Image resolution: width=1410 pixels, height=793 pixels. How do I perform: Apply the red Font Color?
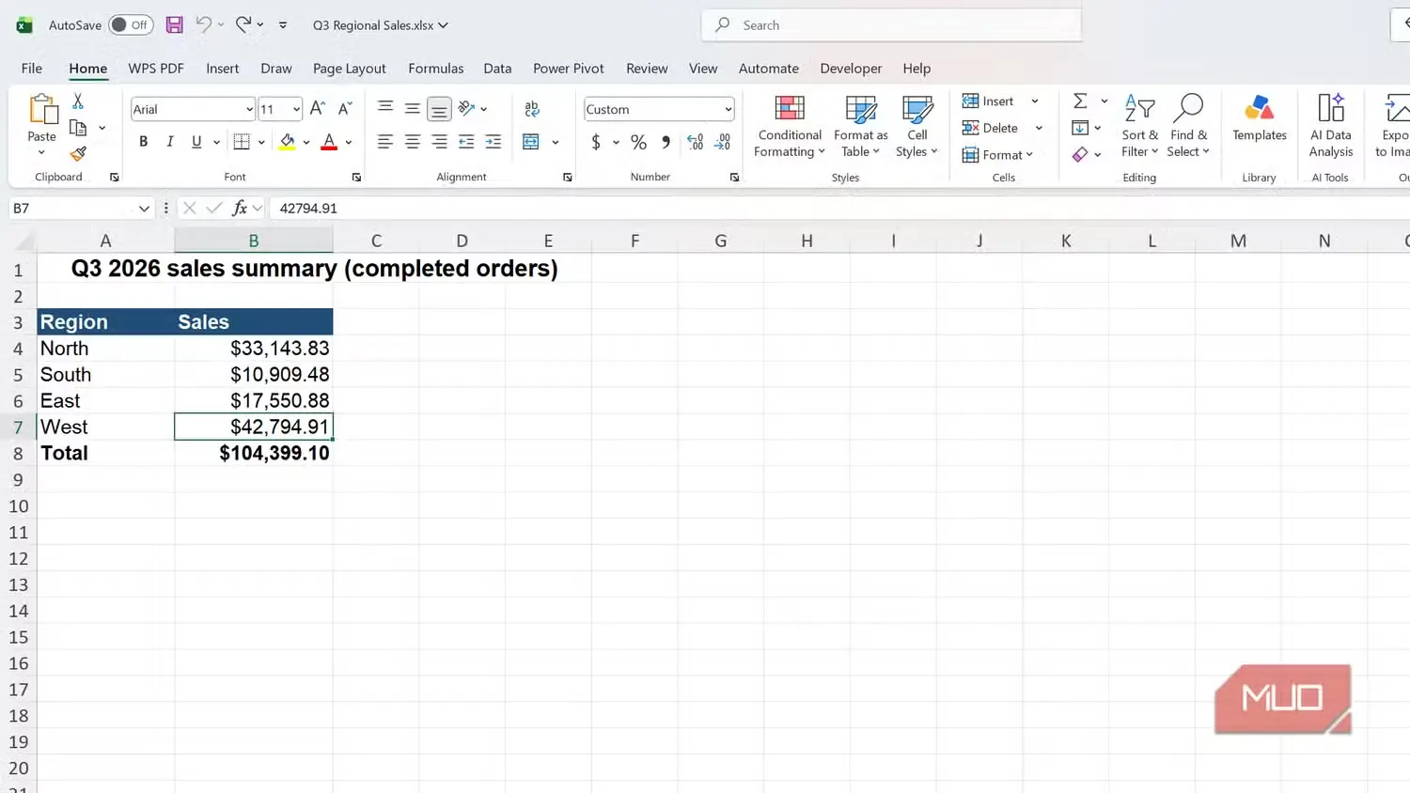329,142
